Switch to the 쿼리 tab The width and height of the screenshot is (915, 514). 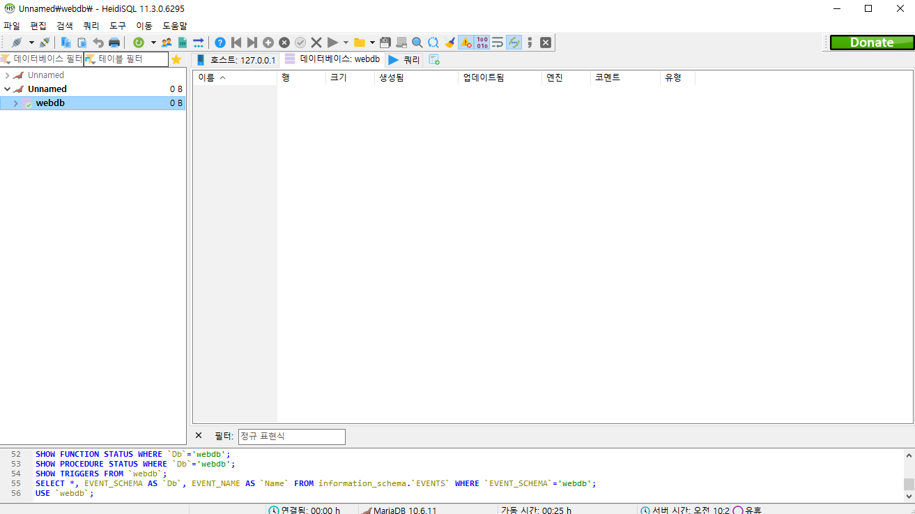pyautogui.click(x=404, y=60)
